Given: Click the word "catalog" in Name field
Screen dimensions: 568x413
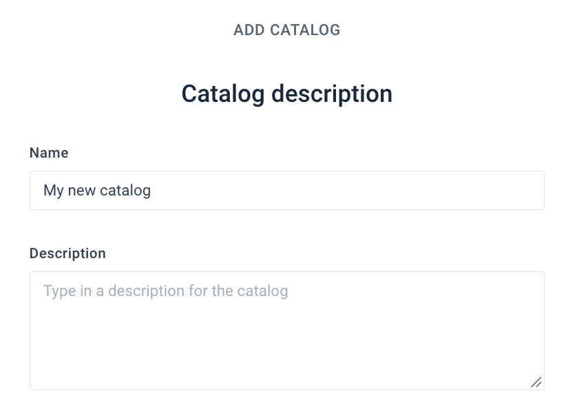Looking at the screenshot, I should tap(125, 191).
